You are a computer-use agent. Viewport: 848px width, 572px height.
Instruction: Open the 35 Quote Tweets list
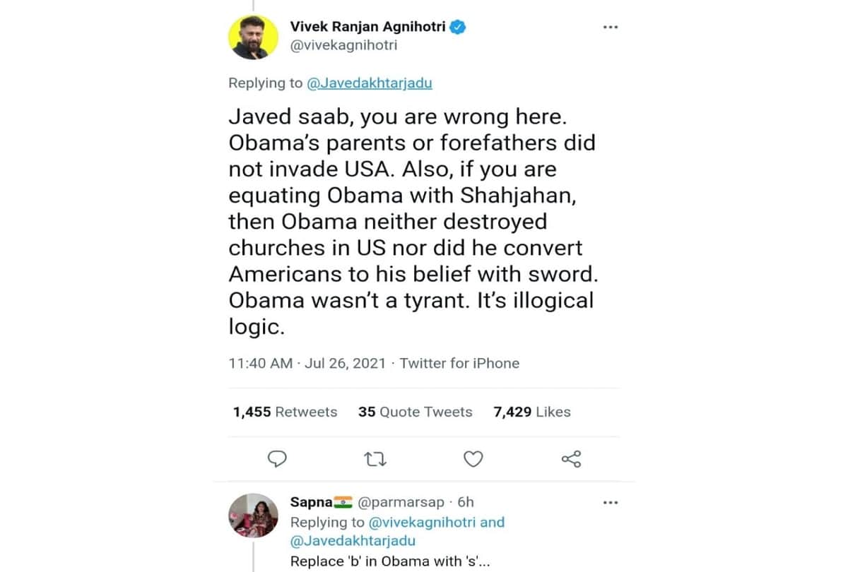(415, 412)
